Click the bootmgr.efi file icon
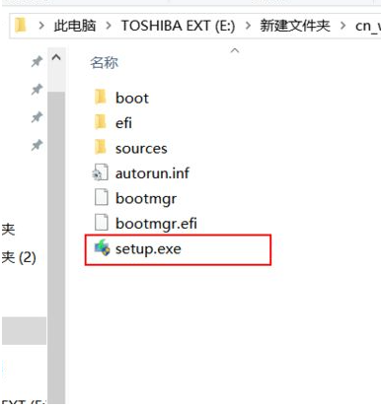This screenshot has width=382, height=408. pyautogui.click(x=101, y=223)
